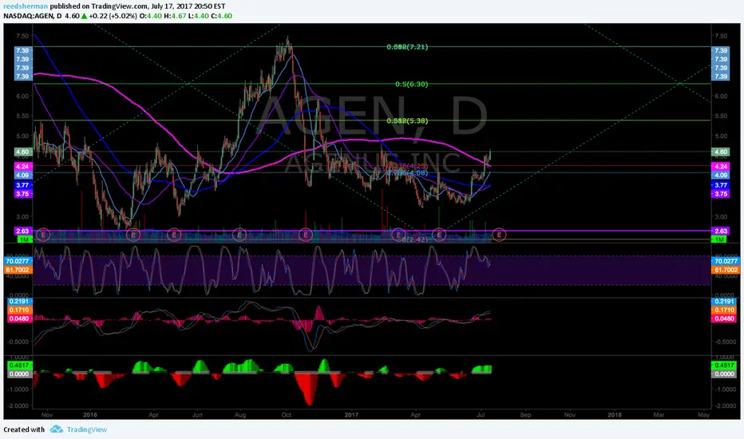Click the upcoming earnings E marker after the last candle
Viewport: 744px width, 439px height.
pos(499,235)
